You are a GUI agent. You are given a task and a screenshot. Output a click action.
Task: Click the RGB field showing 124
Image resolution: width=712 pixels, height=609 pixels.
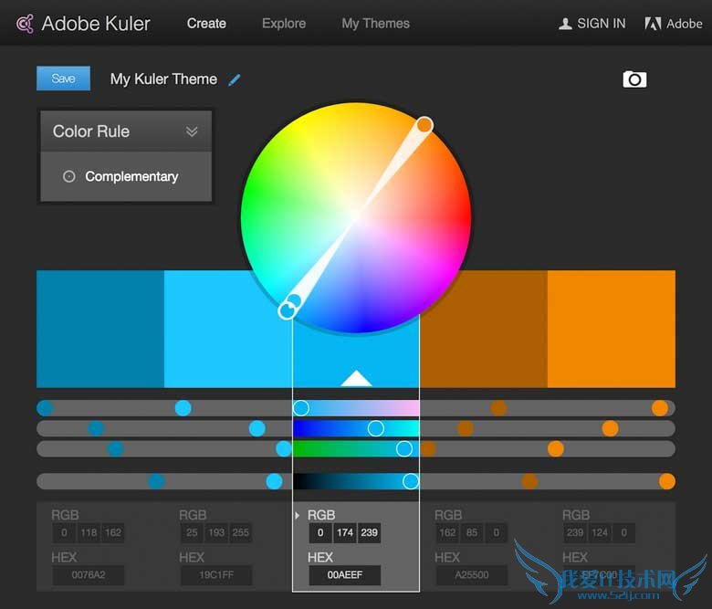pyautogui.click(x=600, y=532)
